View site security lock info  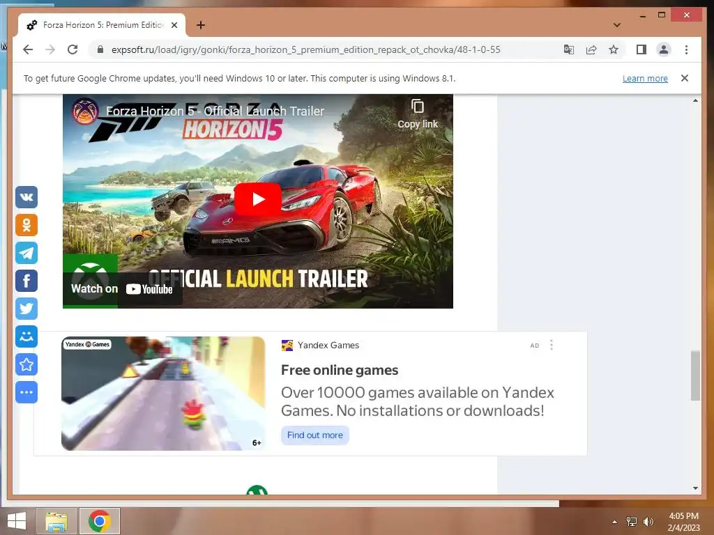100,49
